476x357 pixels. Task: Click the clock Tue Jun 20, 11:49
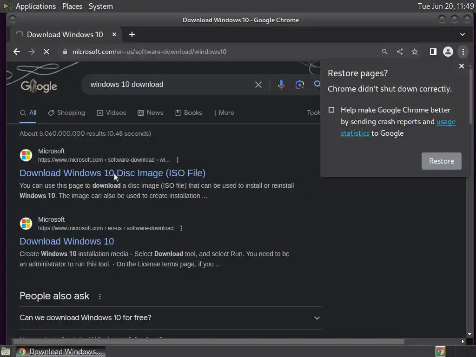pos(446,6)
